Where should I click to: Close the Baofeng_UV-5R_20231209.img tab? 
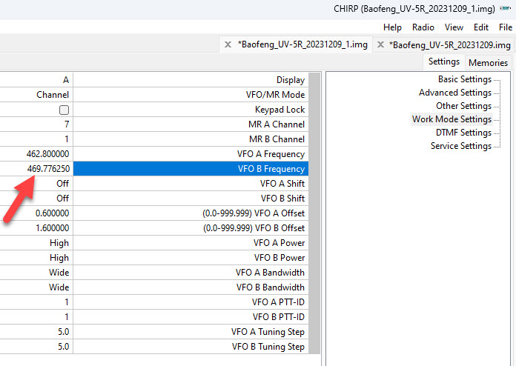pos(380,44)
